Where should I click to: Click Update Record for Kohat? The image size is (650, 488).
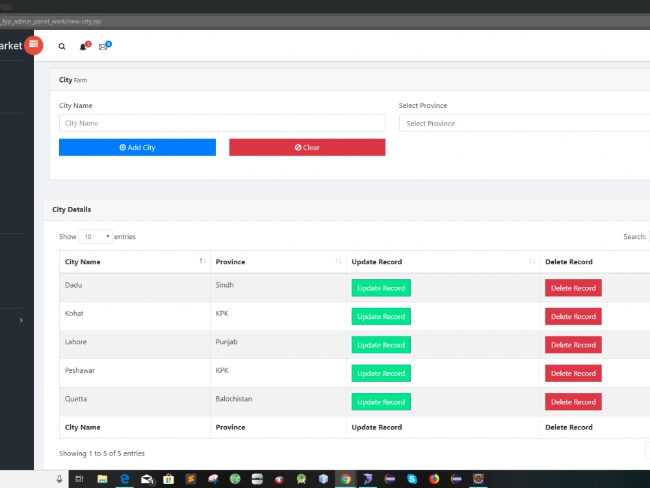381,316
